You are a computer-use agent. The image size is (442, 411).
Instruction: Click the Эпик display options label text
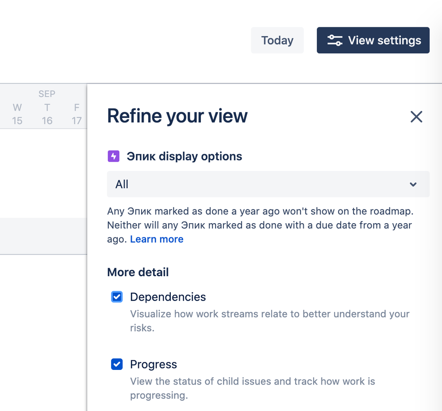(184, 156)
